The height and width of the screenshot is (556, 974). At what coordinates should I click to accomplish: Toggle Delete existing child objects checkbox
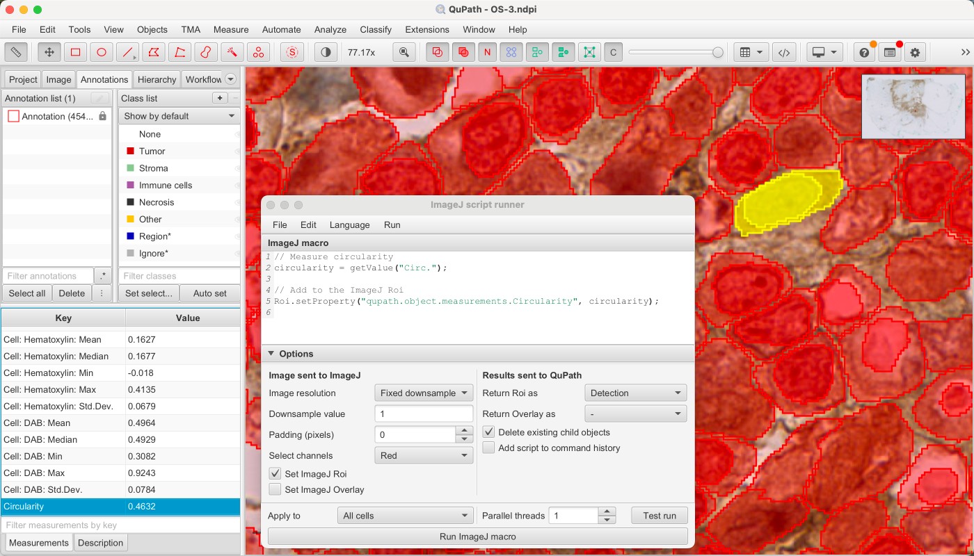488,432
